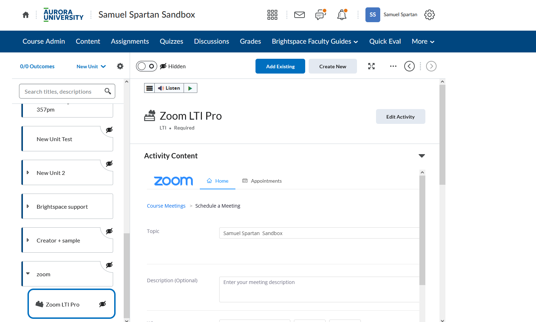Follow the Course Meetings breadcrumb link

click(x=166, y=206)
